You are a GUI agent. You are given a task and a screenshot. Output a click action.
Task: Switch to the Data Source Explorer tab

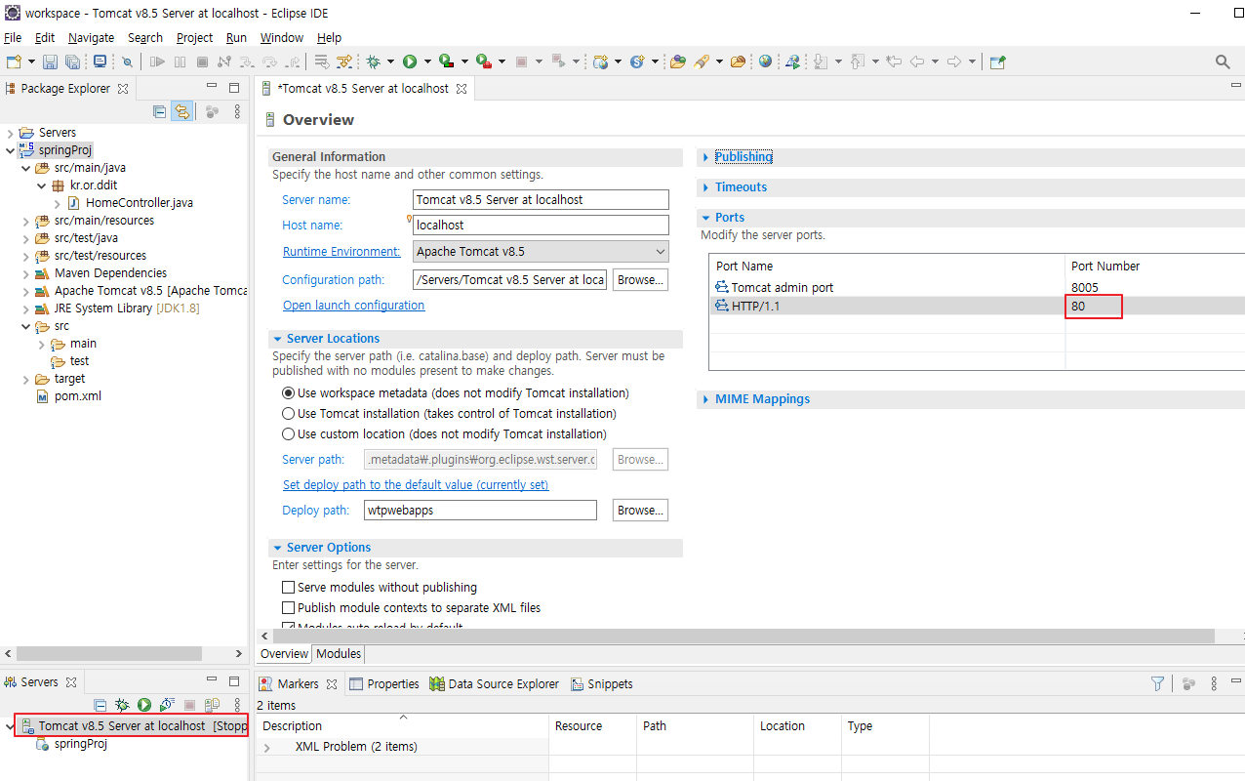495,684
